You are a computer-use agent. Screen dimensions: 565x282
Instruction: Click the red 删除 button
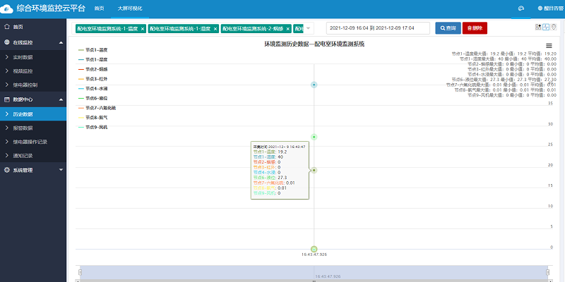(475, 28)
